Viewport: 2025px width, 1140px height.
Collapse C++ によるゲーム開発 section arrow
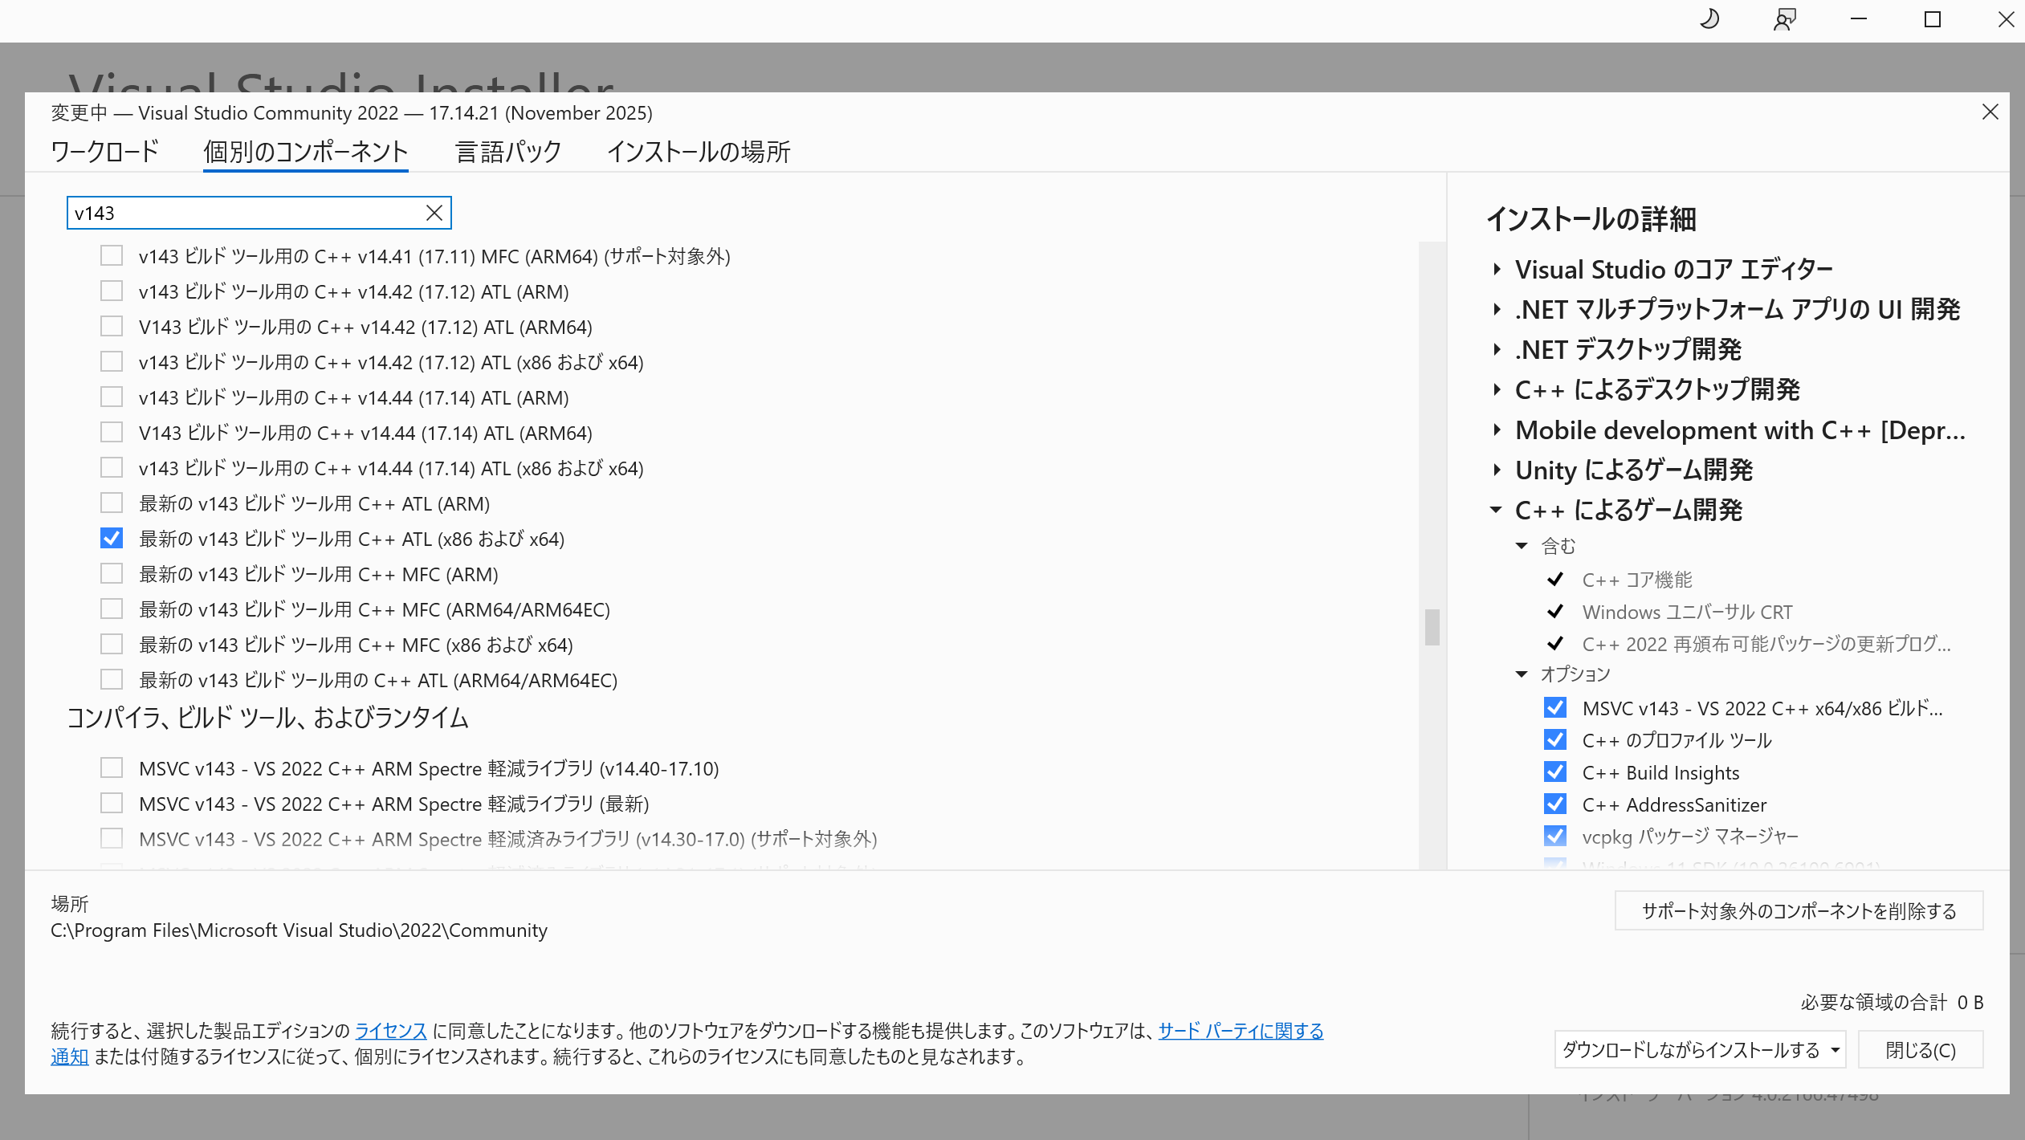coord(1496,510)
